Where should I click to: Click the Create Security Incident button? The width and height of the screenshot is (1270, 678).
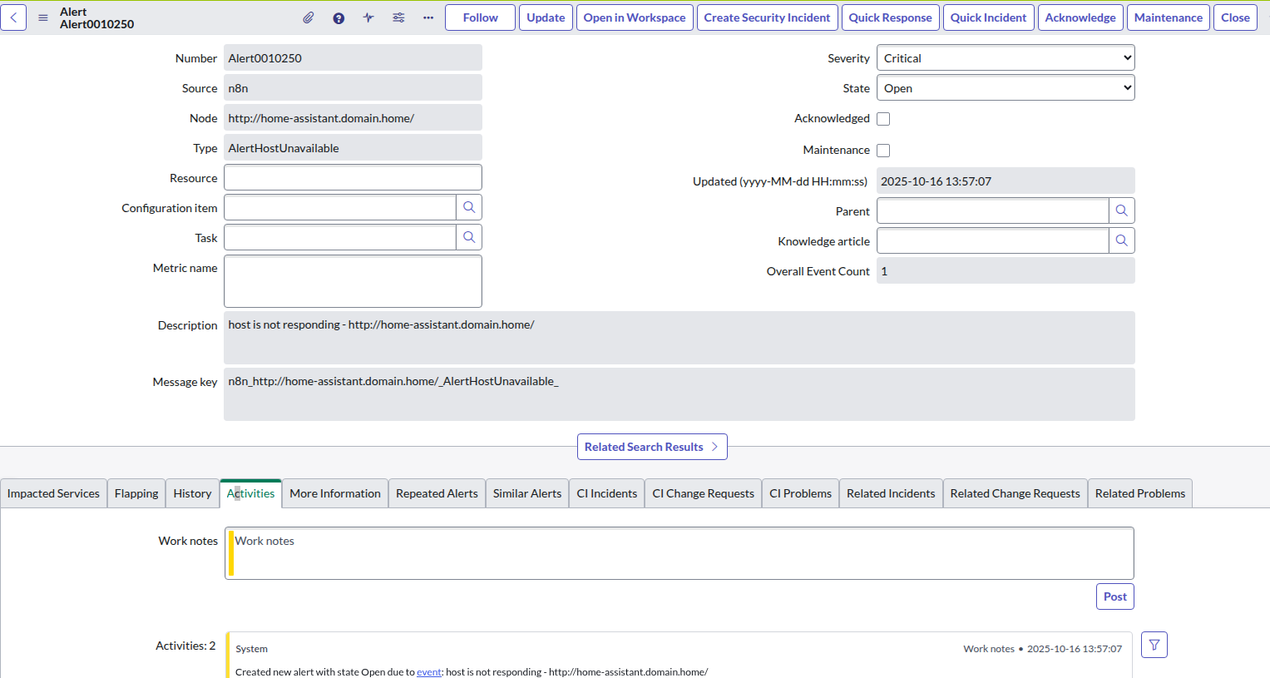click(767, 17)
